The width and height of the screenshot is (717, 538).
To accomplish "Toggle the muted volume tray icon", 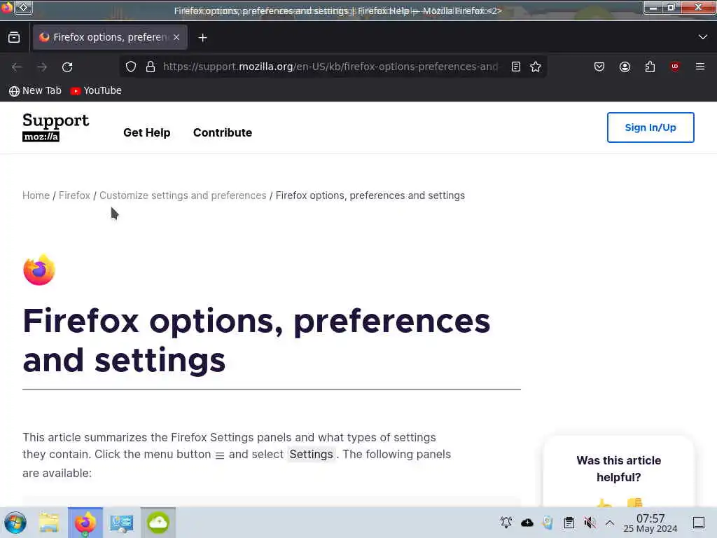I will (590, 523).
